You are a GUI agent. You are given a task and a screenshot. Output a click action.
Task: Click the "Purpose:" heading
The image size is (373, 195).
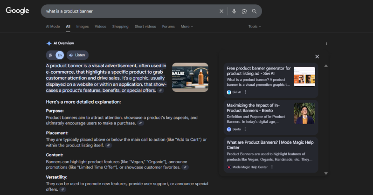pos(55,111)
